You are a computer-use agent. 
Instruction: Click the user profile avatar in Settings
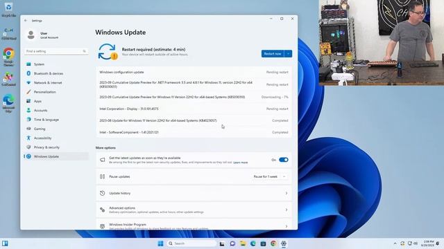[x=31, y=35]
